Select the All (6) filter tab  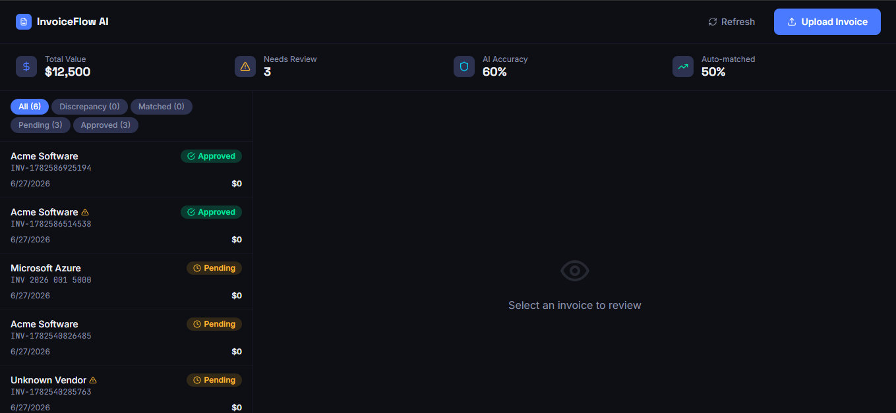tap(30, 107)
